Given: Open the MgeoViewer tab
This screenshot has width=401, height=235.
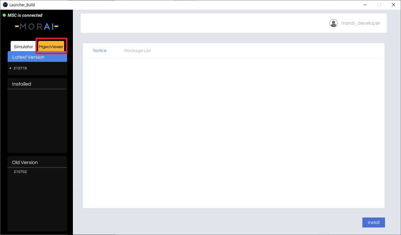Looking at the screenshot, I should [51, 47].
